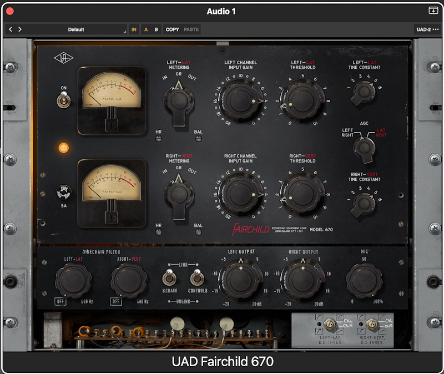Image resolution: width=444 pixels, height=374 pixels.
Task: Click the 500 Hz label under Left-Lat filter
Action: 87,301
